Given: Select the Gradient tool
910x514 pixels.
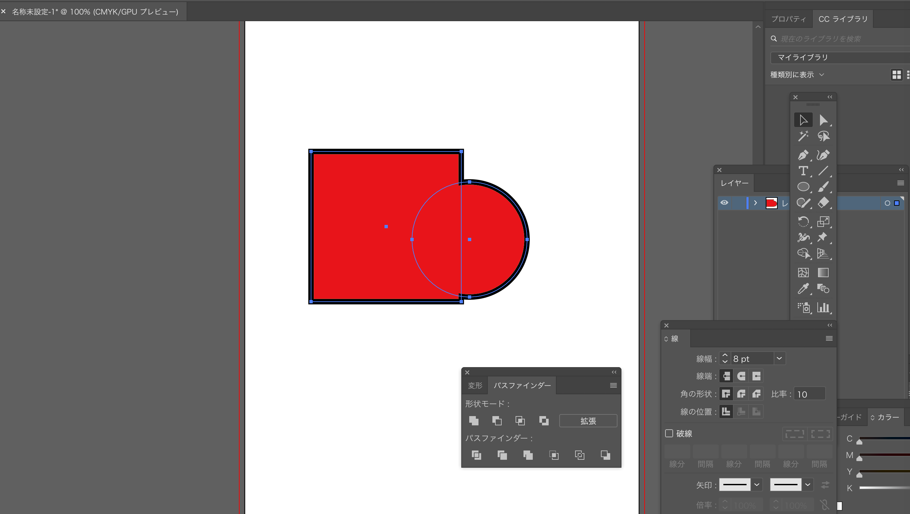Looking at the screenshot, I should (x=823, y=273).
